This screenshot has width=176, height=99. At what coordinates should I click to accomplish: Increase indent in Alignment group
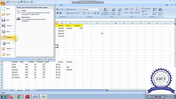click(61, 13)
